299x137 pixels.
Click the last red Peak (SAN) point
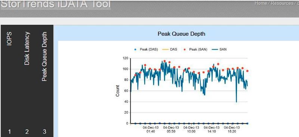click(247, 71)
